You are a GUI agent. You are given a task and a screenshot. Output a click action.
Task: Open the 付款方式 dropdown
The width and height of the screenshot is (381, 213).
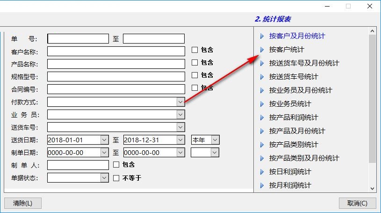[180, 102]
